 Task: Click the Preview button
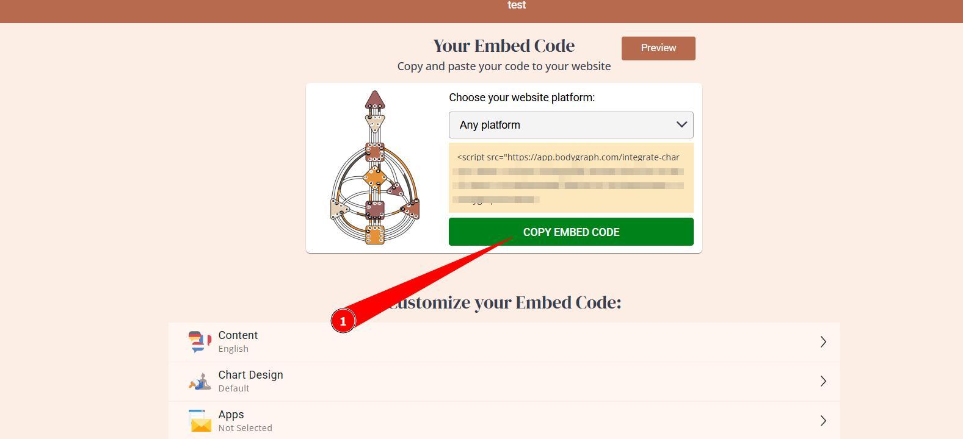(658, 48)
